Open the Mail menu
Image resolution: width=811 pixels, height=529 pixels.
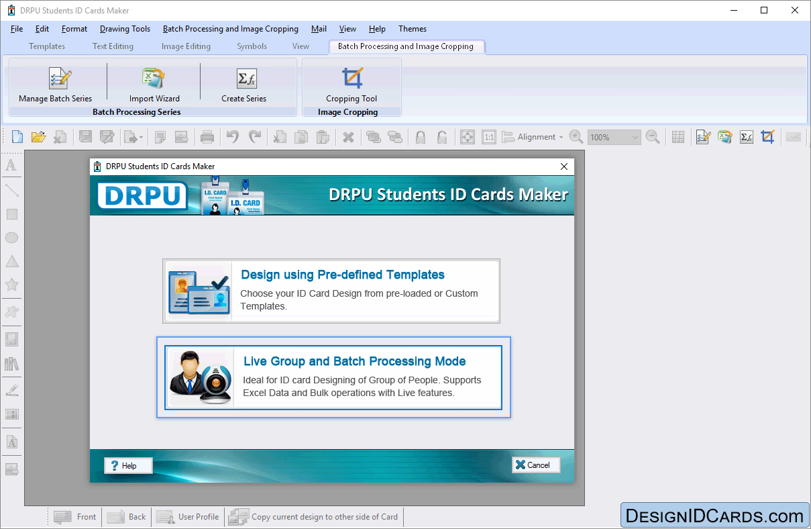pos(319,29)
